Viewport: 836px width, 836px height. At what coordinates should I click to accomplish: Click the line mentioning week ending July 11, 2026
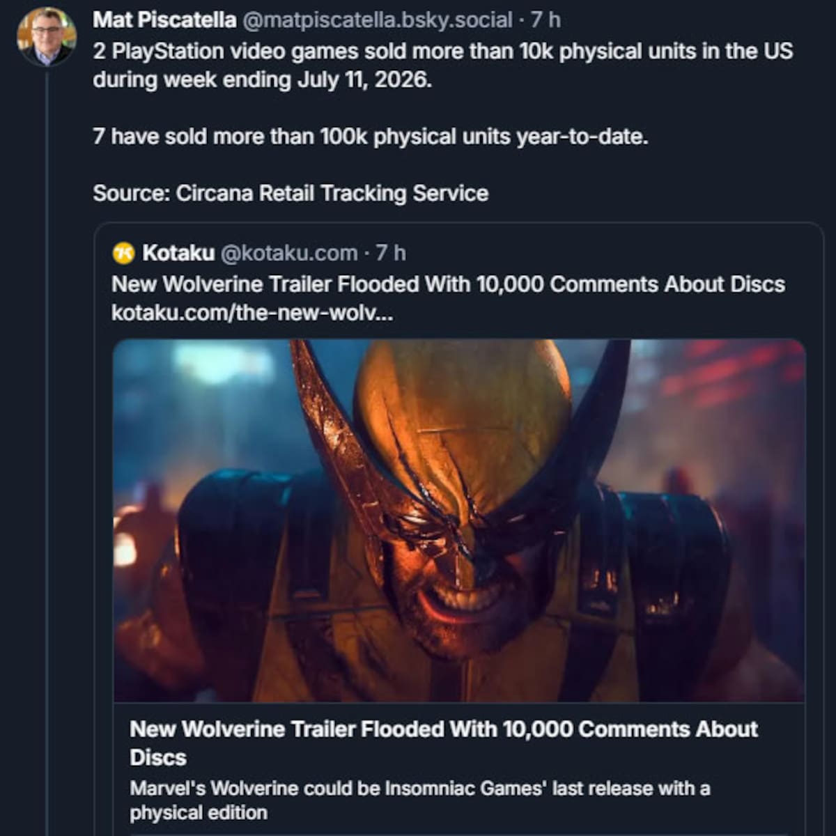[263, 79]
